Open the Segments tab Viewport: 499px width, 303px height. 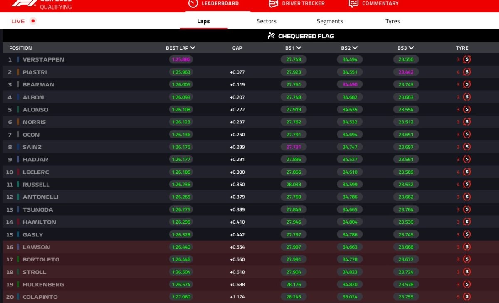[330, 21]
